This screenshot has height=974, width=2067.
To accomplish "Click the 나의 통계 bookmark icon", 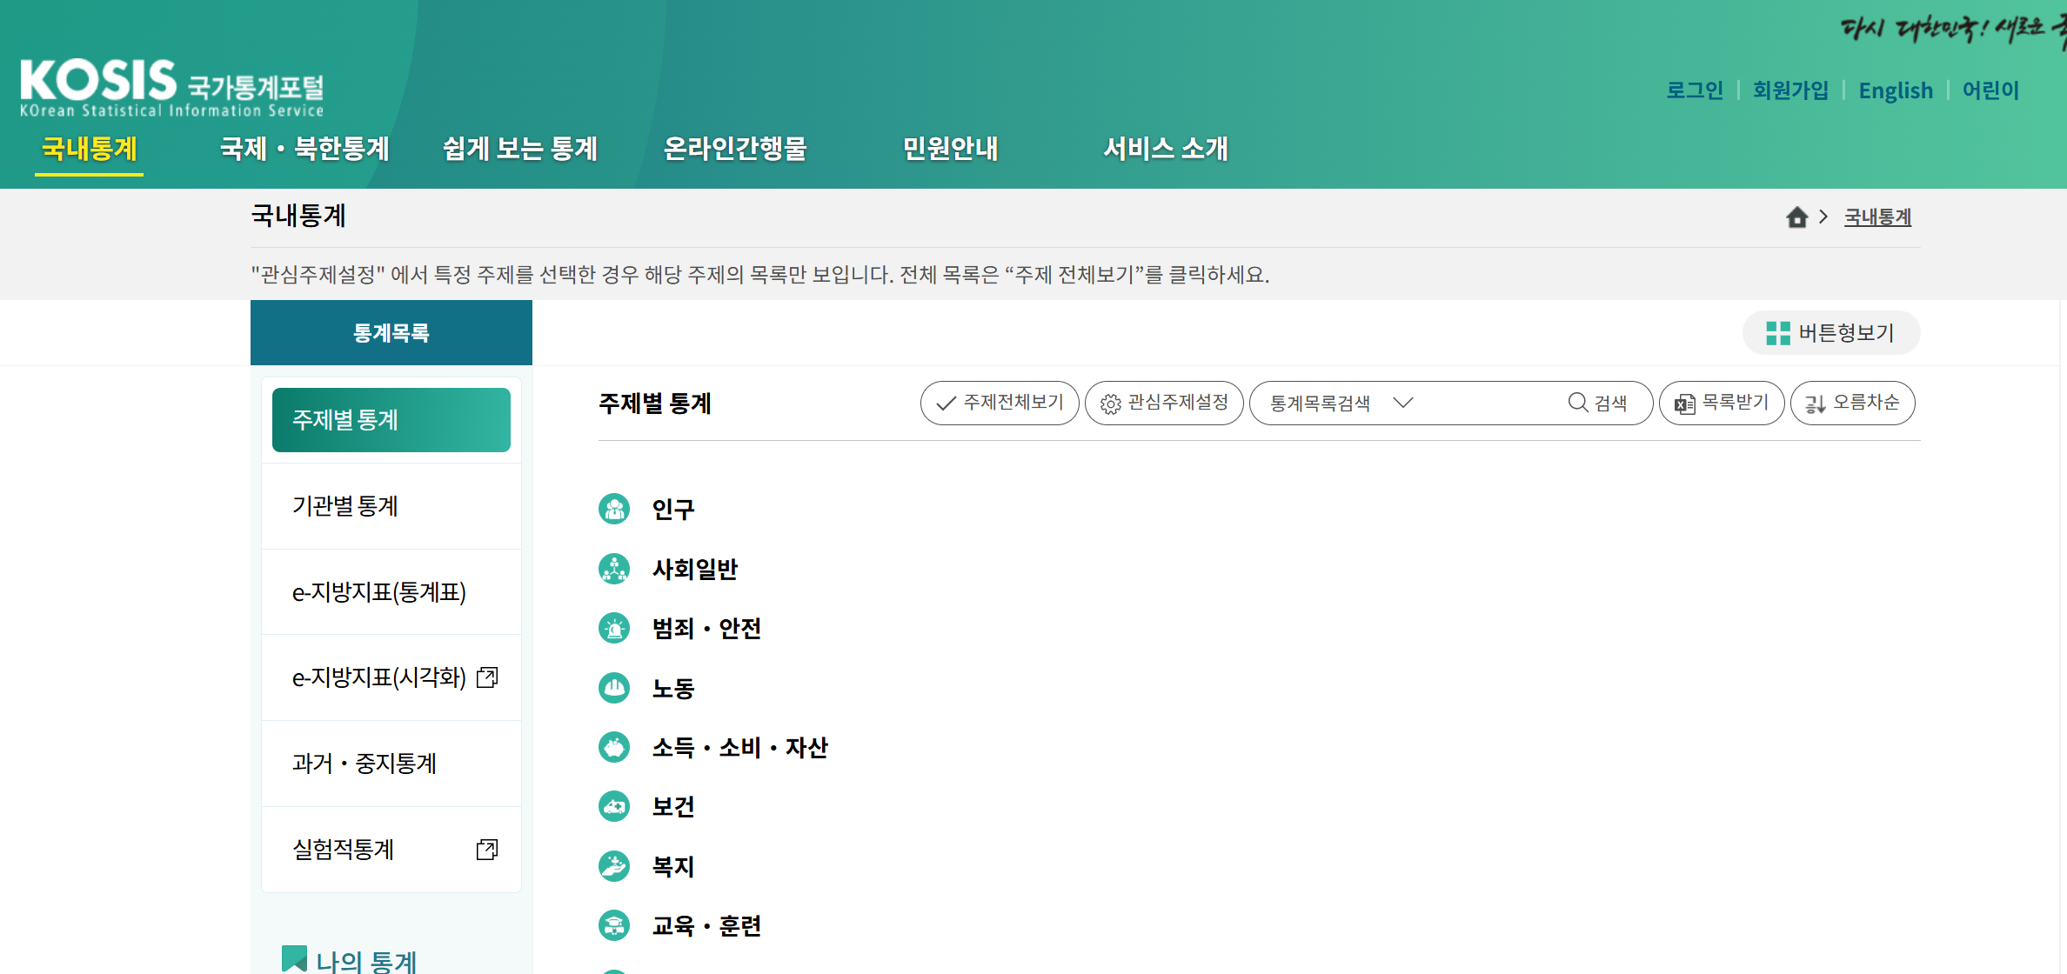I will click(x=294, y=959).
